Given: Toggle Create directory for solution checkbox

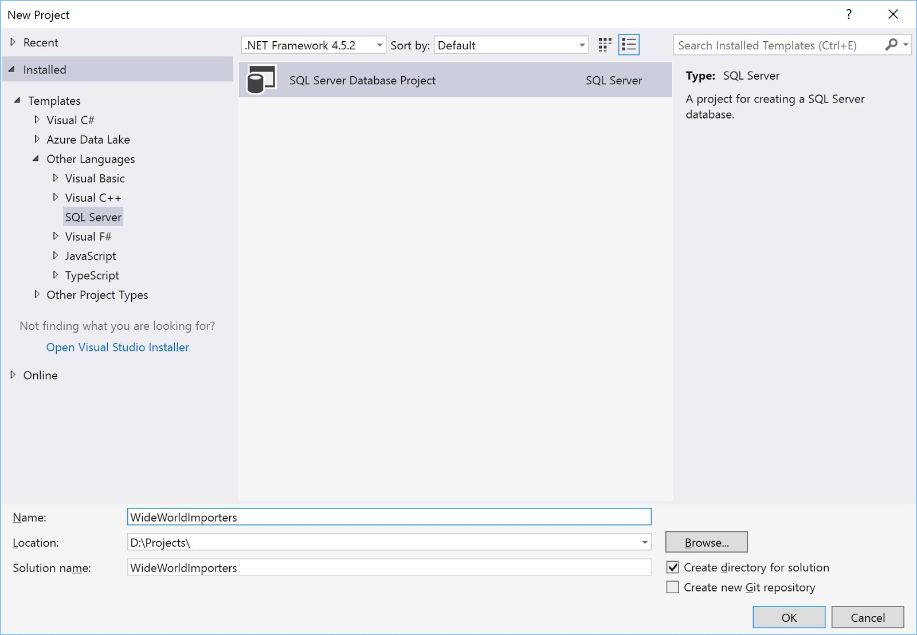Looking at the screenshot, I should pyautogui.click(x=673, y=567).
